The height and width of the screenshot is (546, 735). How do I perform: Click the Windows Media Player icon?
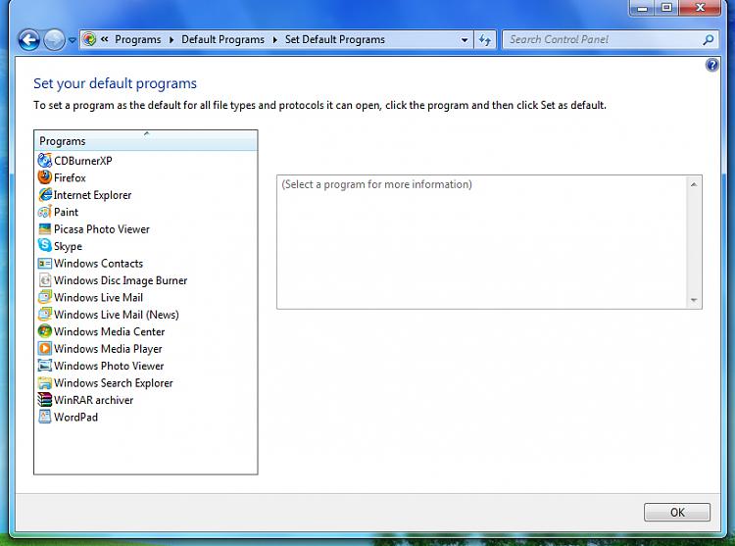point(44,349)
